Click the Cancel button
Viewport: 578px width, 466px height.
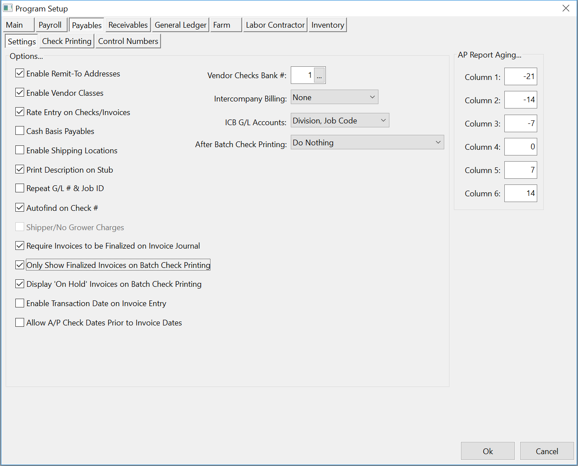point(547,451)
